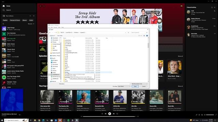Open the lyrics microphone icon
Viewport: 218px width, 122px height.
[x=197, y=115]
